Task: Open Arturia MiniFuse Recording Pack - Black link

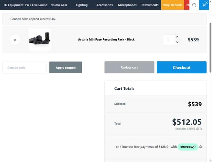Action: pyautogui.click(x=106, y=40)
